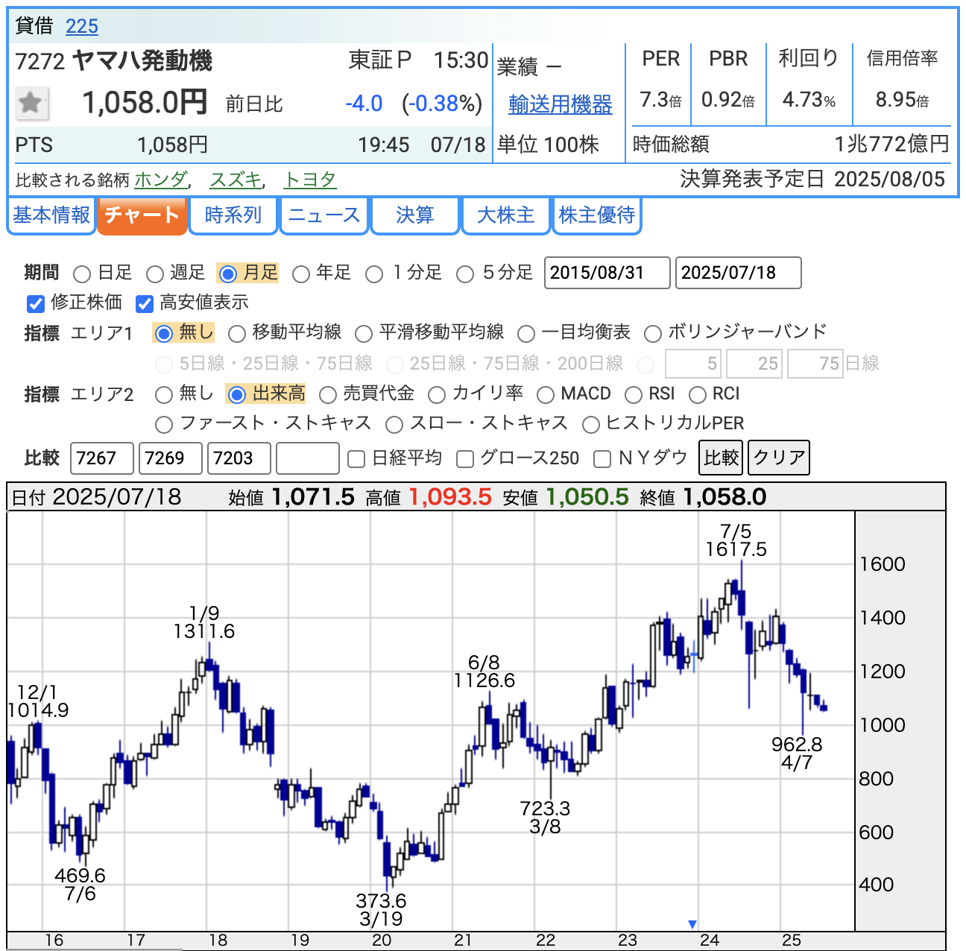
Task: Select 週足 weekly period radio
Action: click(154, 274)
